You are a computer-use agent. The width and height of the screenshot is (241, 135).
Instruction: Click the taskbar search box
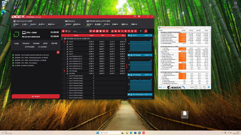(110, 133)
